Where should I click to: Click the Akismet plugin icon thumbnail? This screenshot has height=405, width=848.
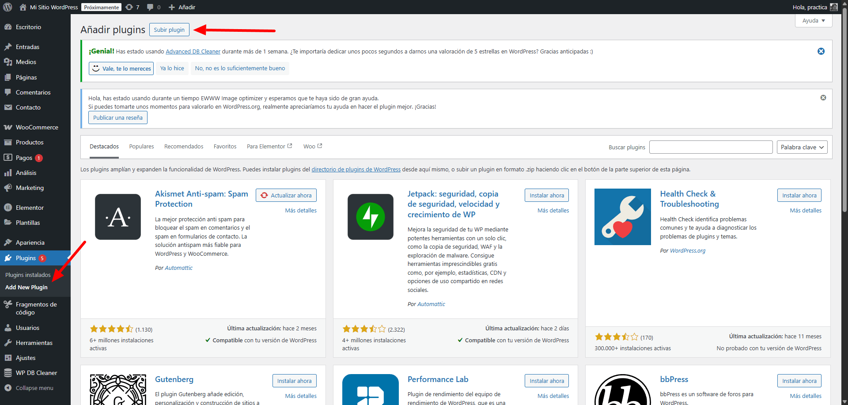point(118,217)
